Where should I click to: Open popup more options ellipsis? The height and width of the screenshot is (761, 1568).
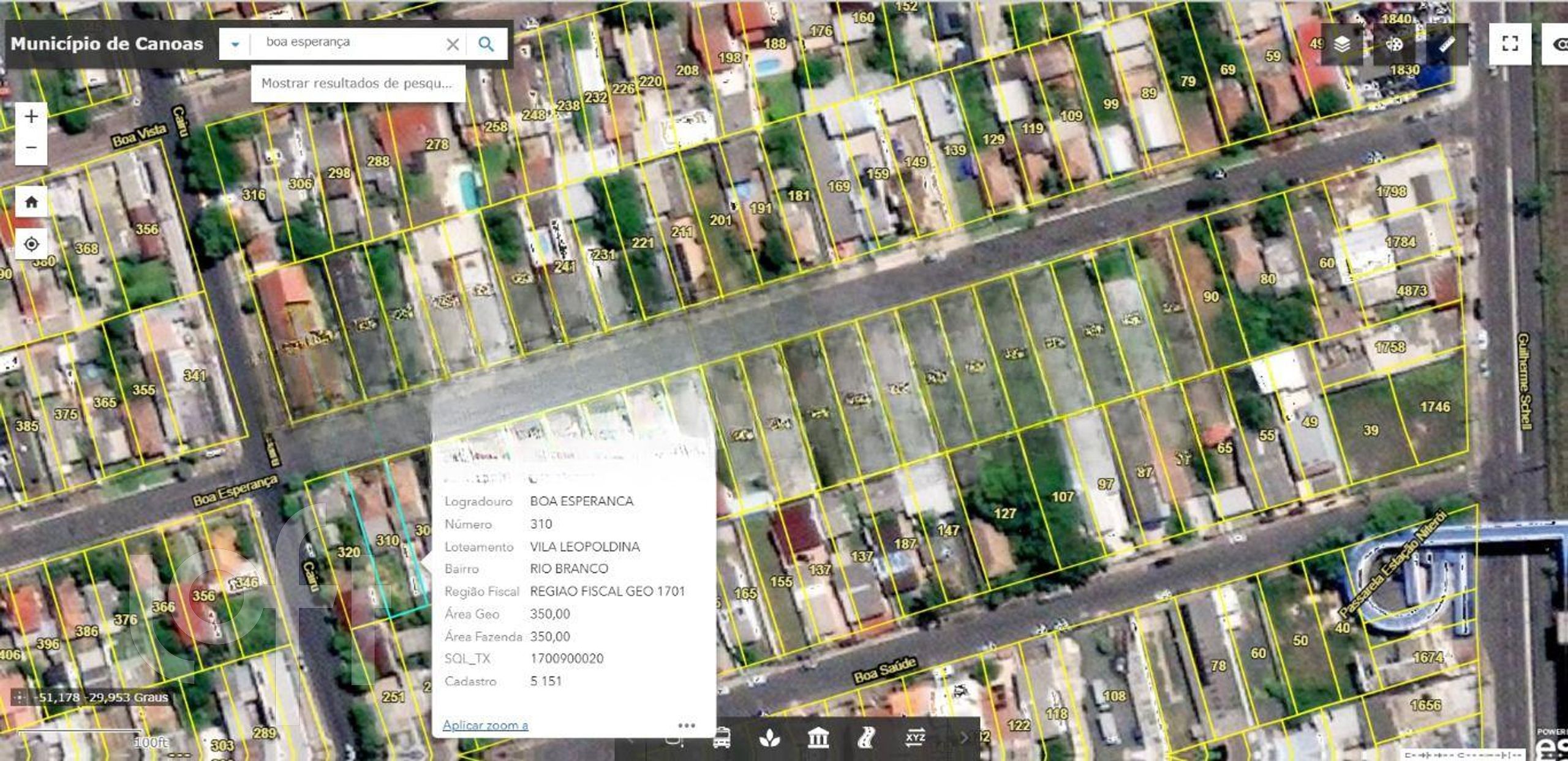tap(687, 725)
